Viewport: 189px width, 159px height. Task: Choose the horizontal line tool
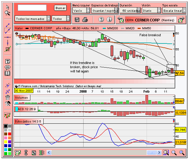[x=8, y=37]
